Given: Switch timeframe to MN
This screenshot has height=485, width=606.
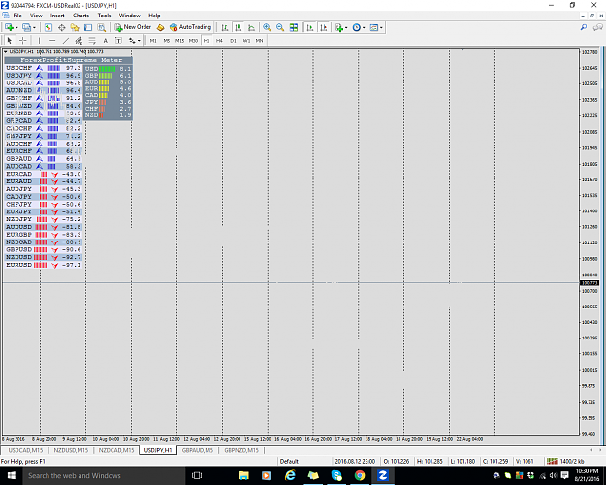Looking at the screenshot, I should point(259,40).
